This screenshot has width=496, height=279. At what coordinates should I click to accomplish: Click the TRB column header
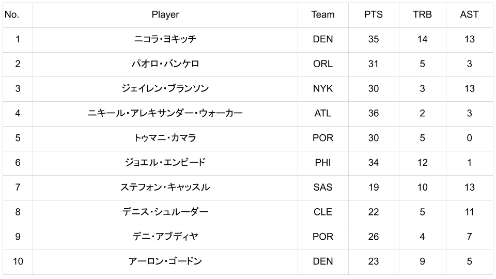pyautogui.click(x=422, y=14)
